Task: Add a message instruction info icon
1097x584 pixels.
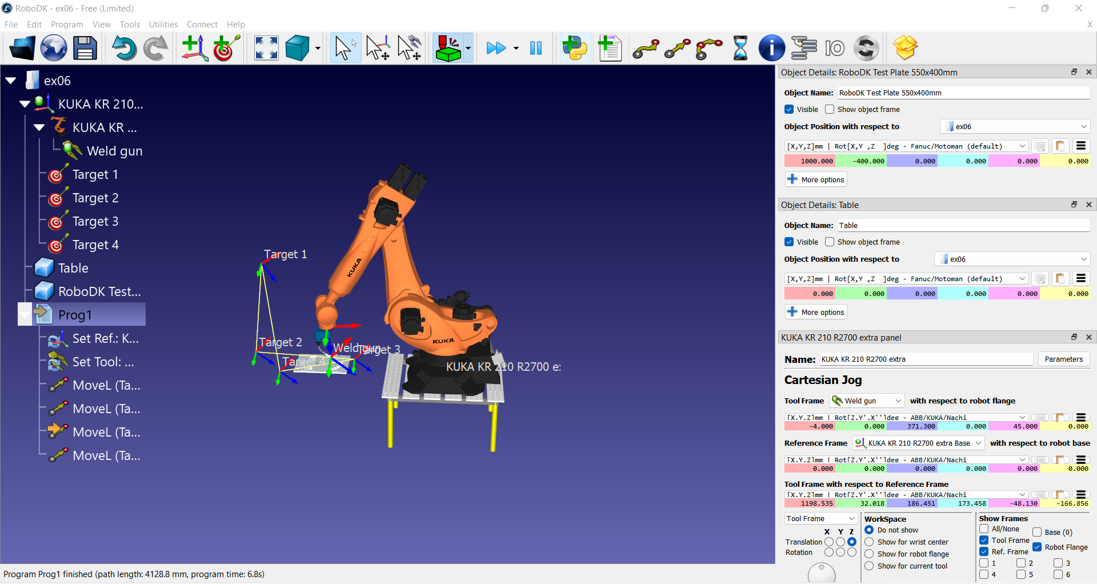Action: click(771, 48)
